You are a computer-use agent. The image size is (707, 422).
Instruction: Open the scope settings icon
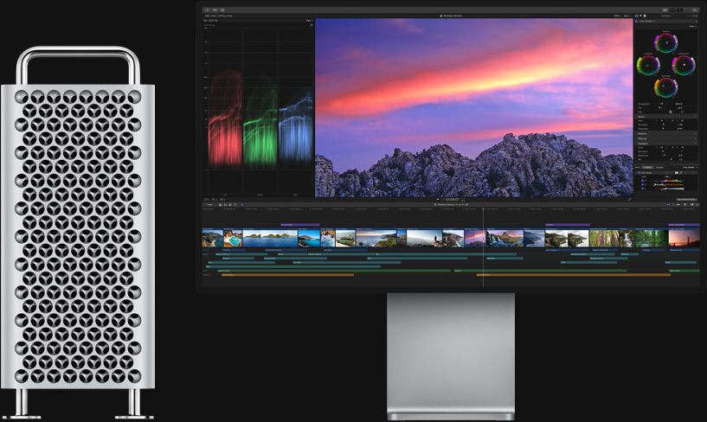click(312, 25)
